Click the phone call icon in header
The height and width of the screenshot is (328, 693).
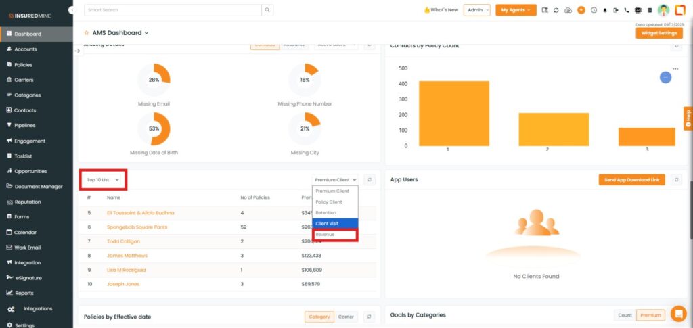[x=627, y=10]
